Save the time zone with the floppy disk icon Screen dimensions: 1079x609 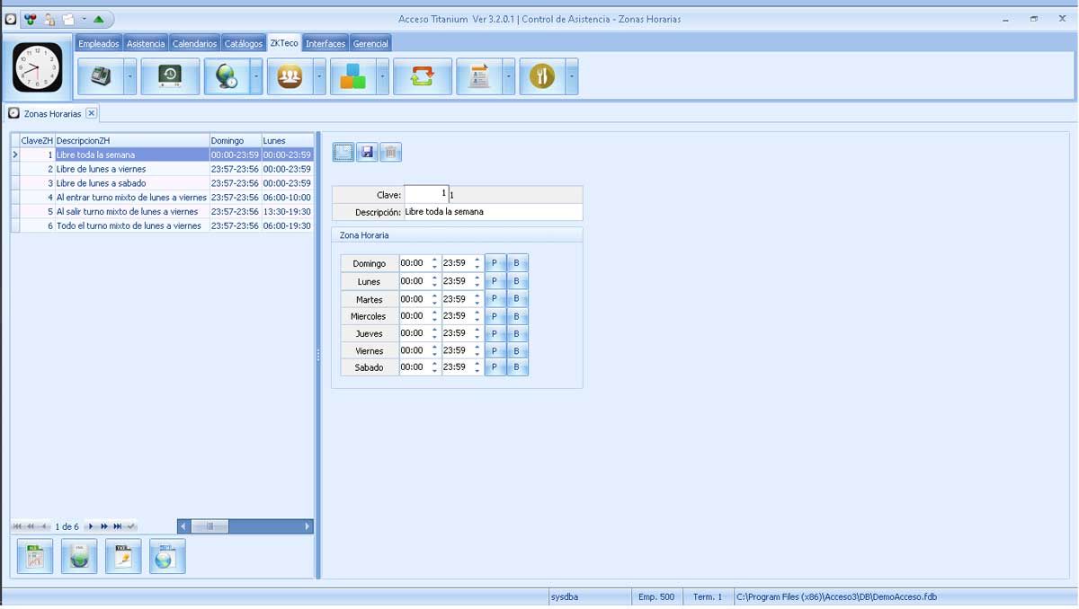coord(367,153)
